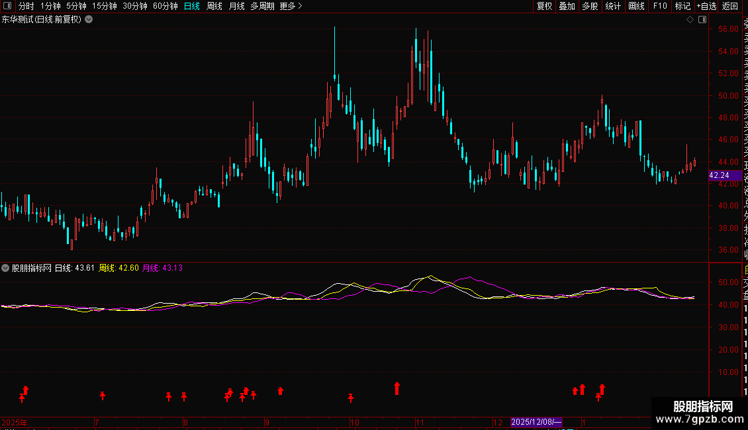
Task: Select the 1分钟 period tab
Action: (50, 6)
